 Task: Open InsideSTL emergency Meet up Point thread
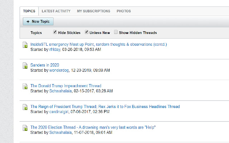99,44
